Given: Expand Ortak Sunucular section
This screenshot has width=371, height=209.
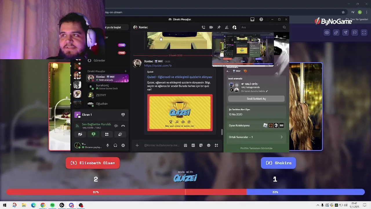Looking at the screenshot, I should click(x=256, y=137).
